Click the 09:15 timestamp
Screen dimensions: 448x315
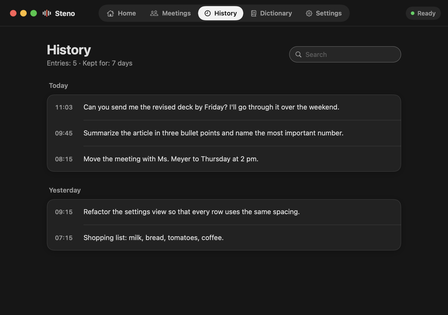64,212
